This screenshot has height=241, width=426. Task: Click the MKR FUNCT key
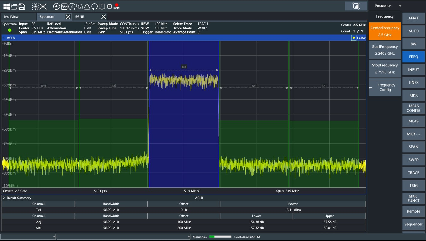pyautogui.click(x=413, y=198)
